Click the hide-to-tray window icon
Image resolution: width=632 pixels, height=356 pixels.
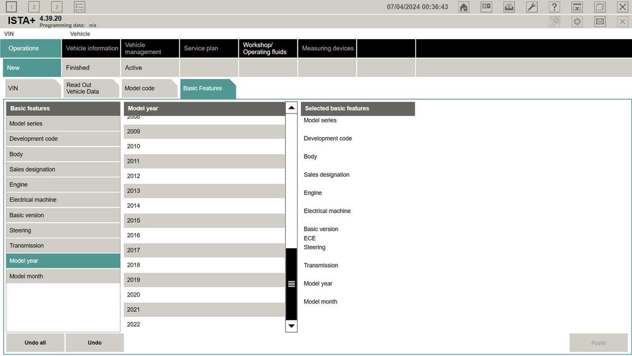point(577,7)
